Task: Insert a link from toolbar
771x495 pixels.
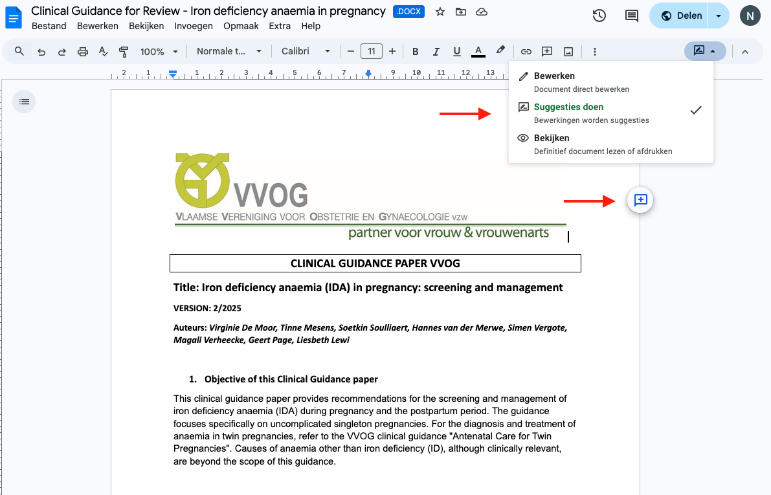Action: (x=526, y=52)
